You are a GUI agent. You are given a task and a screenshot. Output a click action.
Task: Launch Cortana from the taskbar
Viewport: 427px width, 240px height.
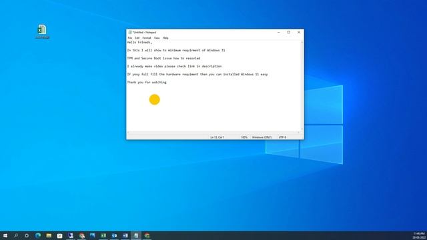point(27,235)
